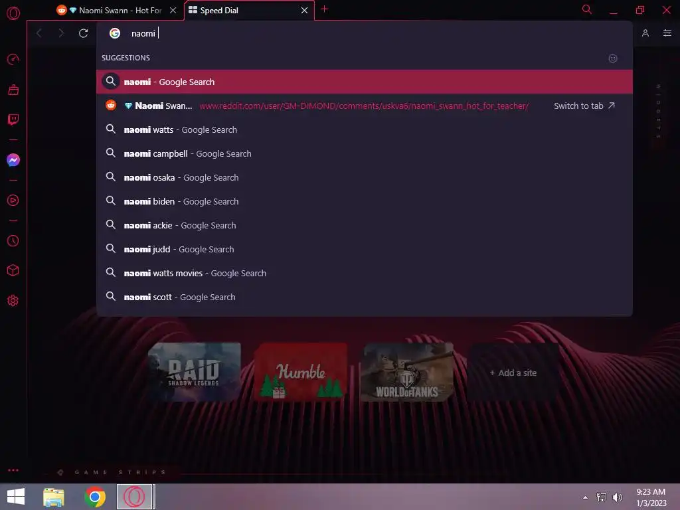This screenshot has height=510, width=680.
Task: Open Windows Start menu
Action: click(16, 497)
